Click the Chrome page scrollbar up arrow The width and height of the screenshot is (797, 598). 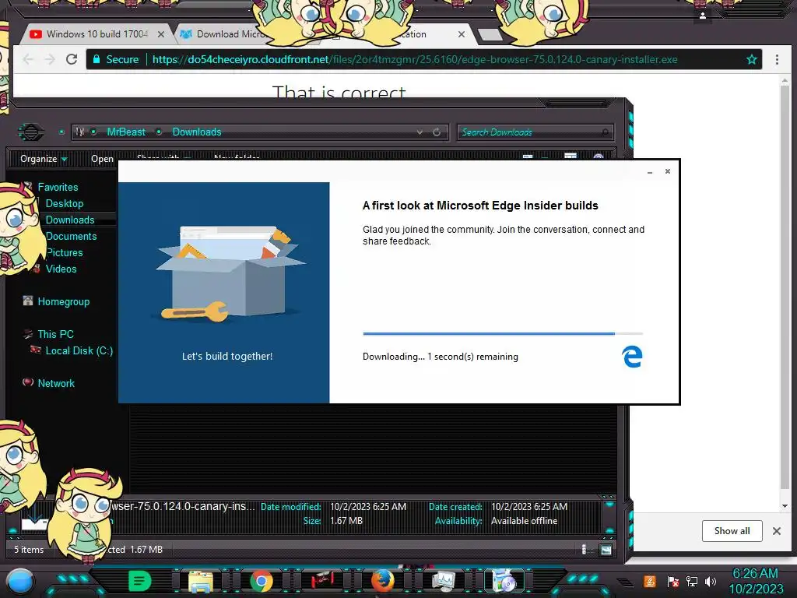(x=785, y=80)
